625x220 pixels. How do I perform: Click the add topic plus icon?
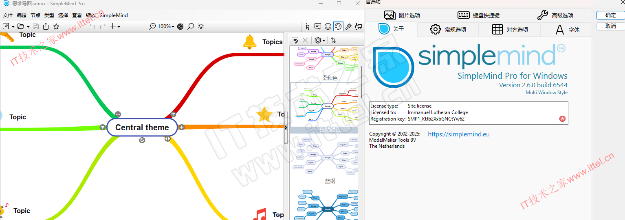pos(112,26)
